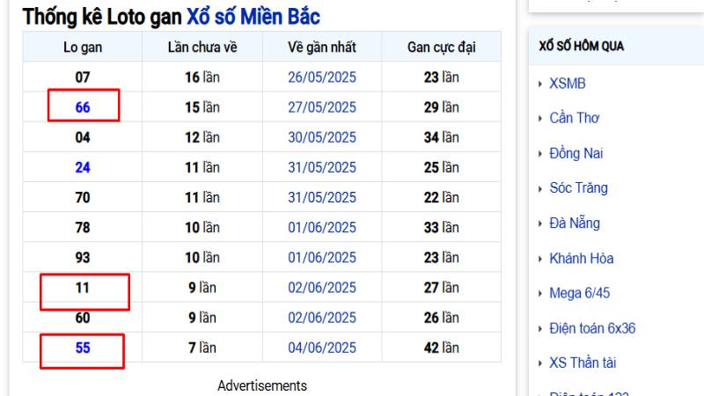Open 31/05/2025 in the row for 70
The height and width of the screenshot is (396, 704).
322,197
